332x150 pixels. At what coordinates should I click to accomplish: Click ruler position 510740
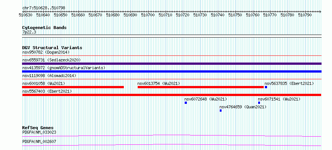pyautogui.click(x=217, y=15)
